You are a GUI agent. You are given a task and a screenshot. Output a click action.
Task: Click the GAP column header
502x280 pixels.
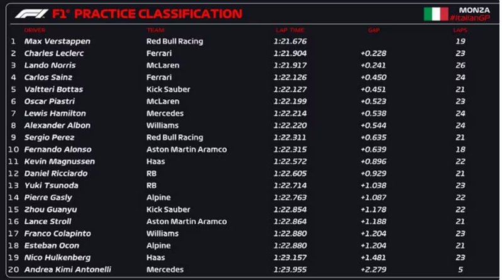tap(374, 30)
